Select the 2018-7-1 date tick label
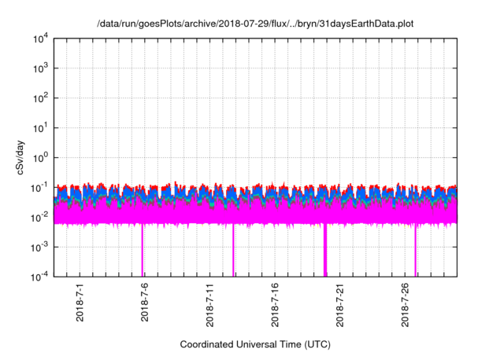Image resolution: width=504 pixels, height=352 pixels. pos(80,302)
